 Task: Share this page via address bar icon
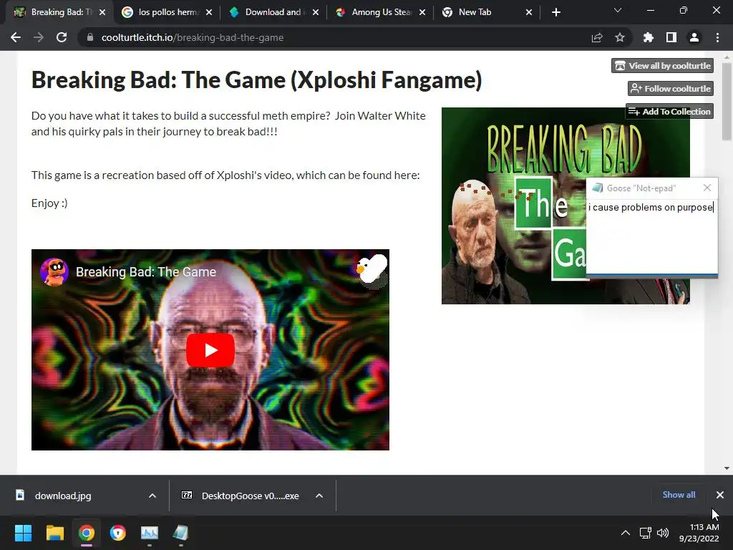click(597, 37)
